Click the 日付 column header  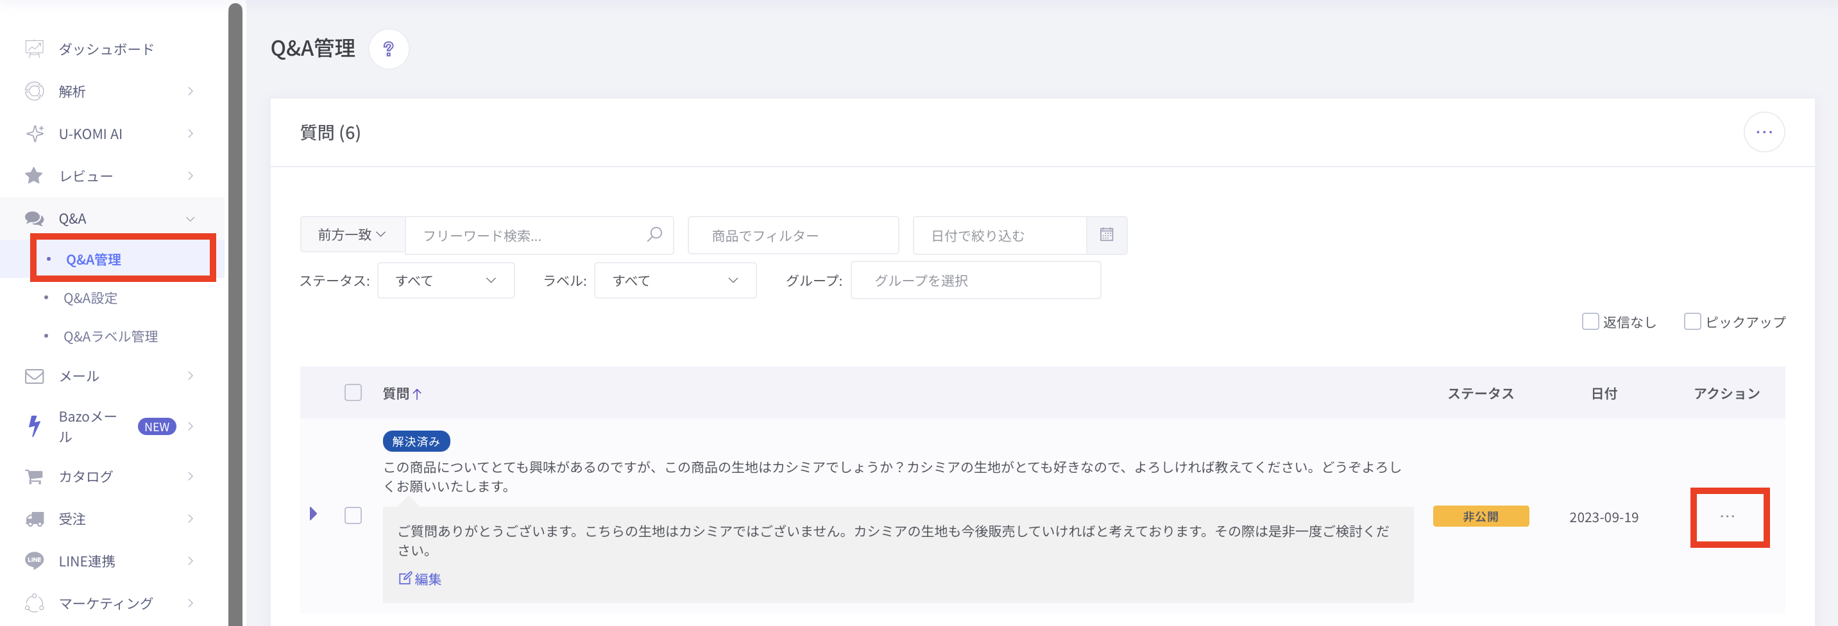(x=1604, y=393)
